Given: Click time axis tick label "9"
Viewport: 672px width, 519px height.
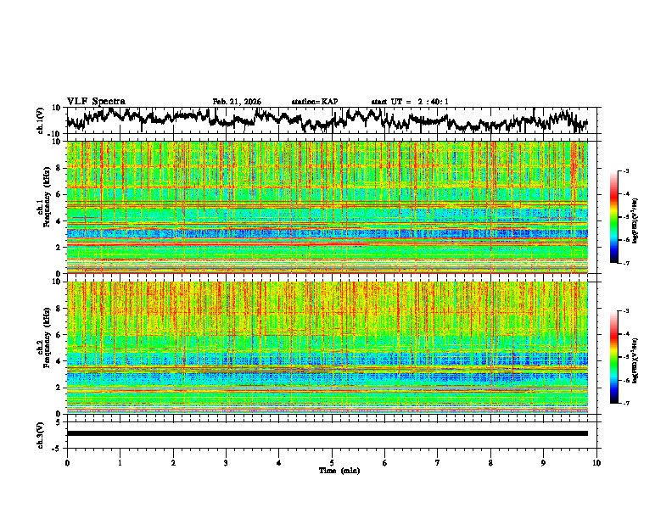Looking at the screenshot, I should point(543,463).
